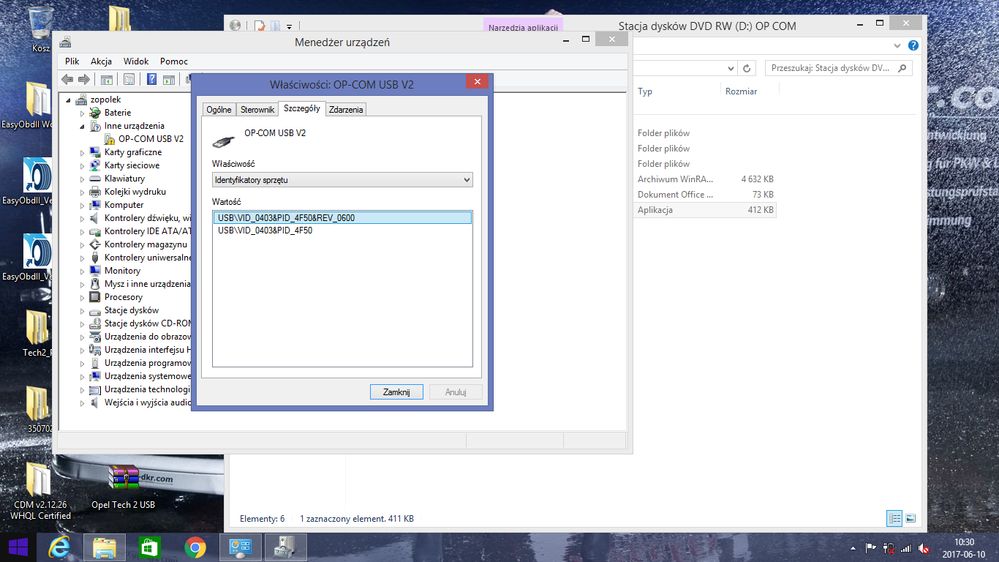999x562 pixels.
Task: Expand the Baterie tree node
Action: [x=82, y=113]
